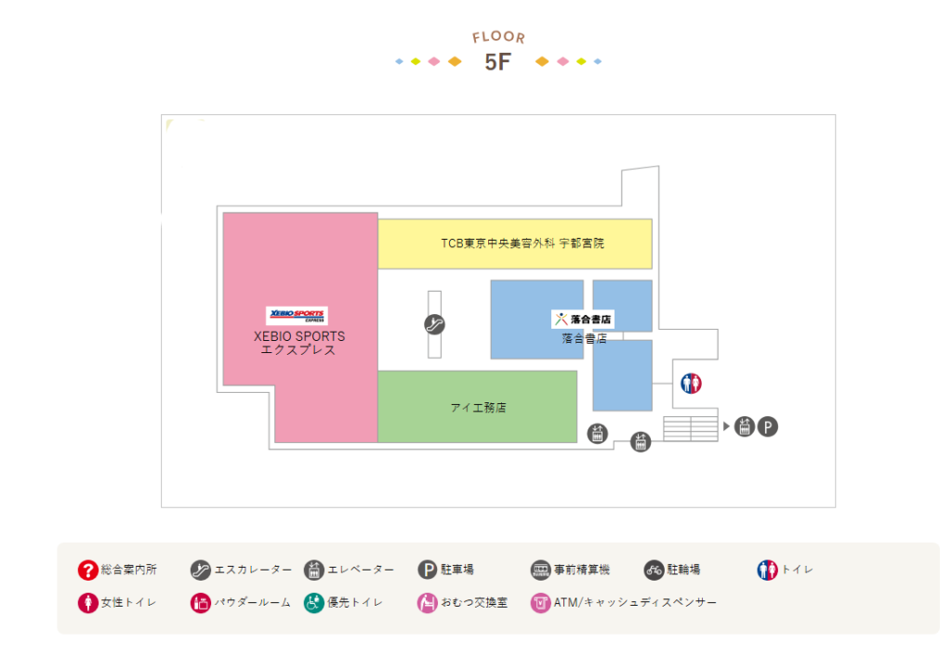Click the パウダールーム legend icon

coord(201,603)
